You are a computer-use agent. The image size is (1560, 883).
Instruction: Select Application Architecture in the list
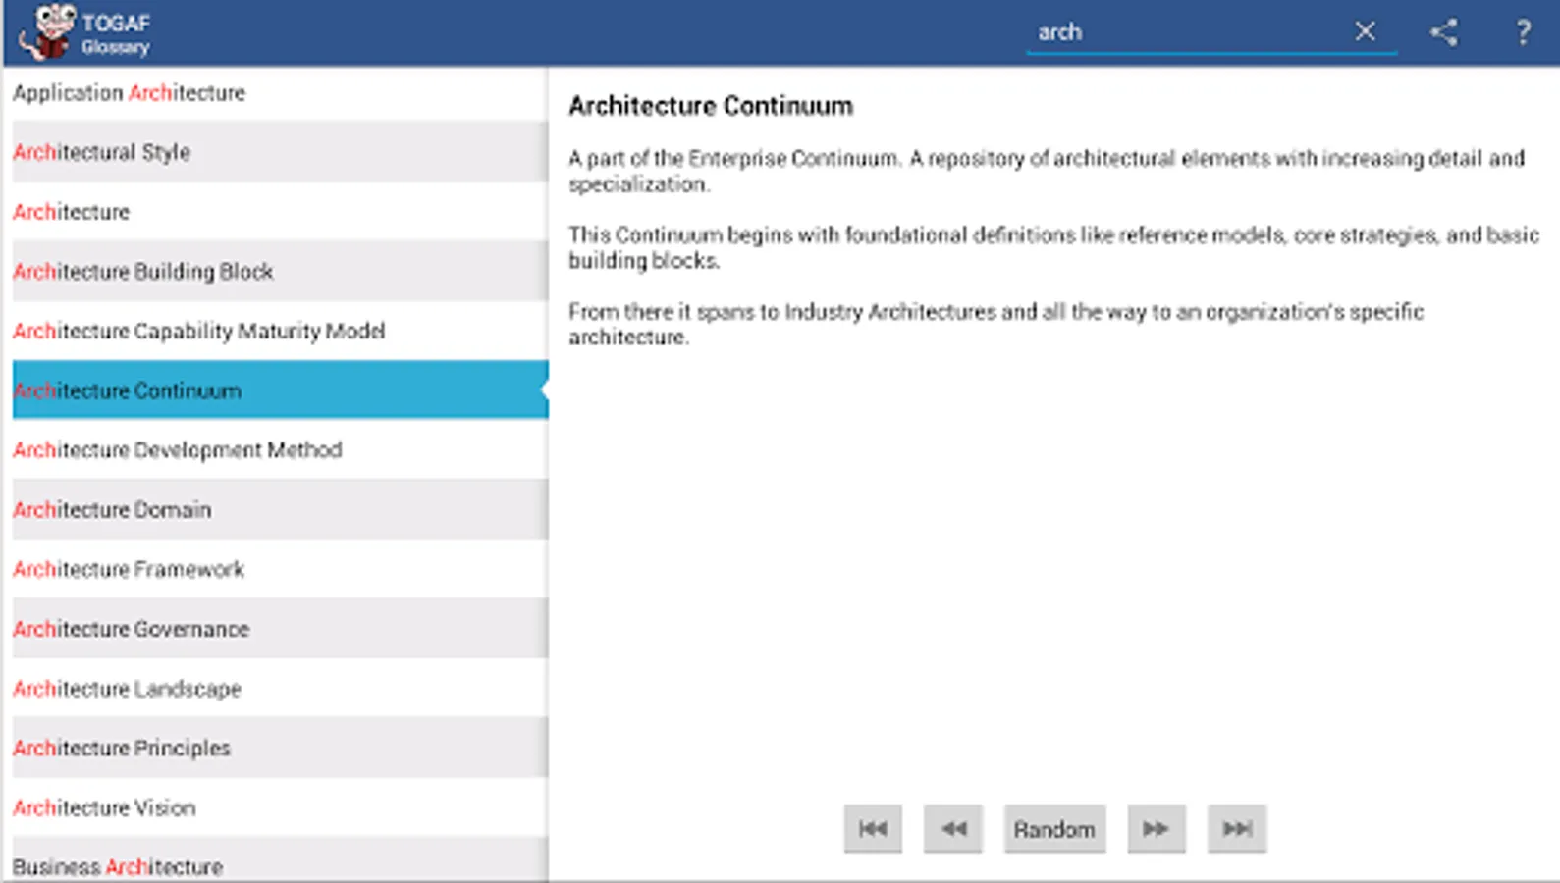pyautogui.click(x=280, y=93)
